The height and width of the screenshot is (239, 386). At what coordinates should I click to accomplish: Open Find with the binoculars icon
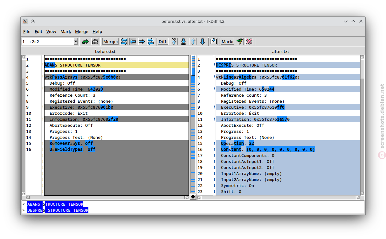tap(95, 42)
